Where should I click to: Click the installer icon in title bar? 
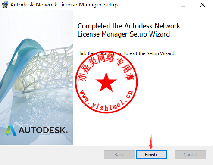[x=5, y=5]
